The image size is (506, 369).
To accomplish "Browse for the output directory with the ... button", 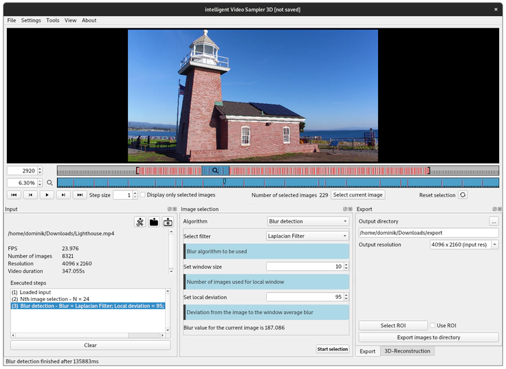I will pos(494,221).
